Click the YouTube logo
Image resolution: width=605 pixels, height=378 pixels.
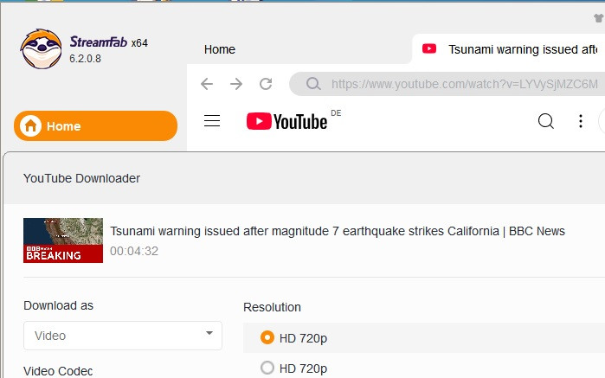(286, 121)
